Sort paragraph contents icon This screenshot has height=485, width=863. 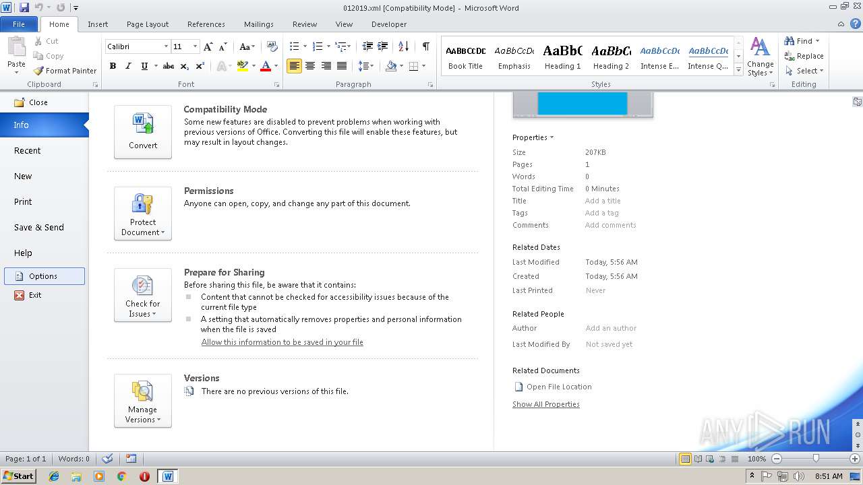pyautogui.click(x=403, y=46)
